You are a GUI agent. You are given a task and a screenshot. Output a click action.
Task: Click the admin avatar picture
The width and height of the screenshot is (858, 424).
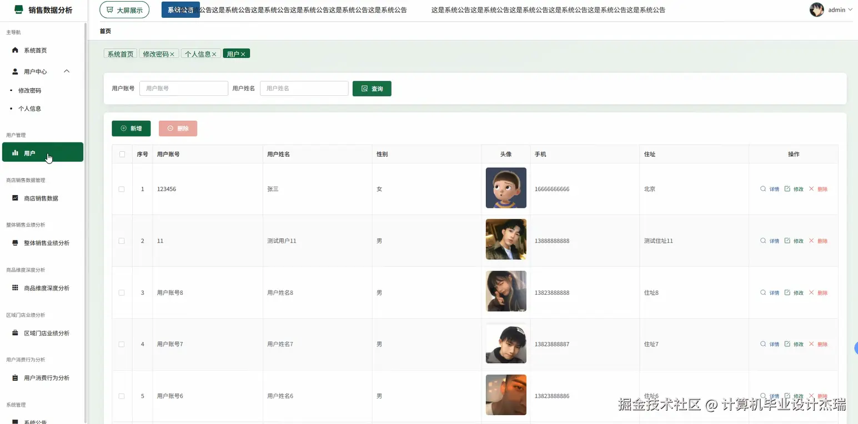[816, 9]
